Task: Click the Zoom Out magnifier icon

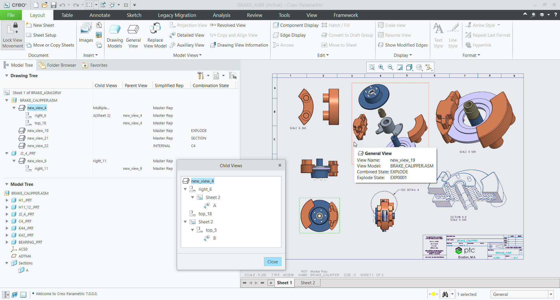Action: [x=391, y=67]
